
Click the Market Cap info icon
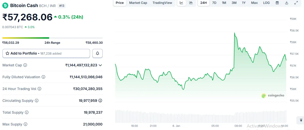25,65
